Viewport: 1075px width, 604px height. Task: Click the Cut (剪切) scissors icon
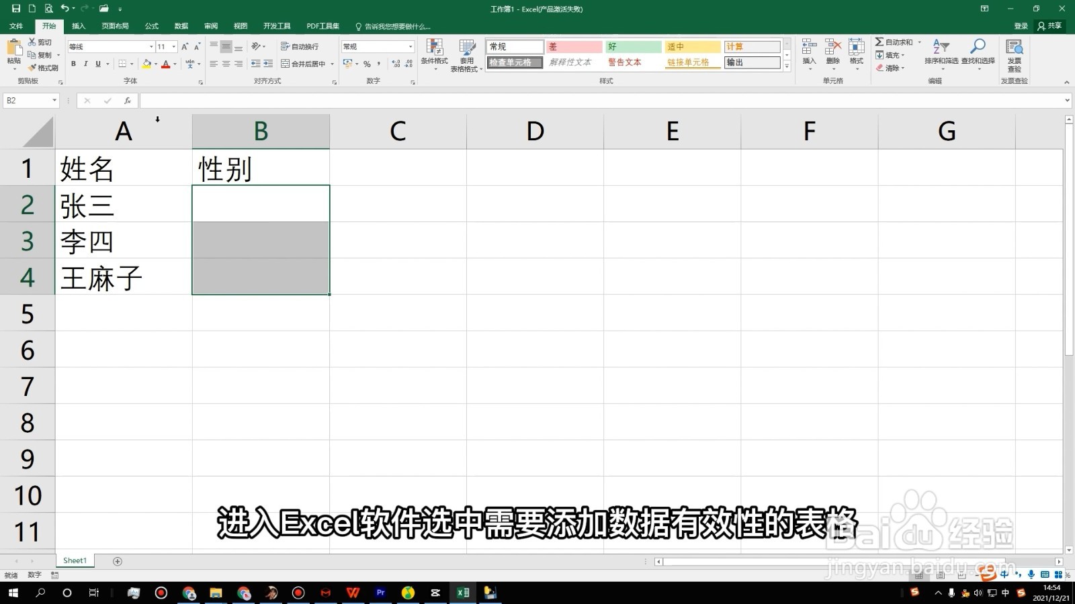click(x=32, y=42)
